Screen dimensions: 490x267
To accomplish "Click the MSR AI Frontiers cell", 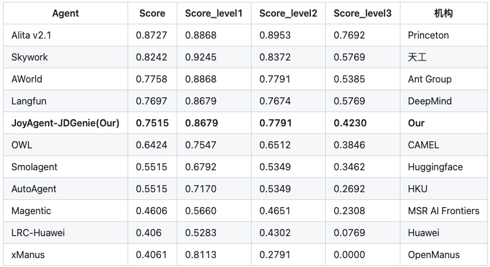I will click(x=443, y=211).
